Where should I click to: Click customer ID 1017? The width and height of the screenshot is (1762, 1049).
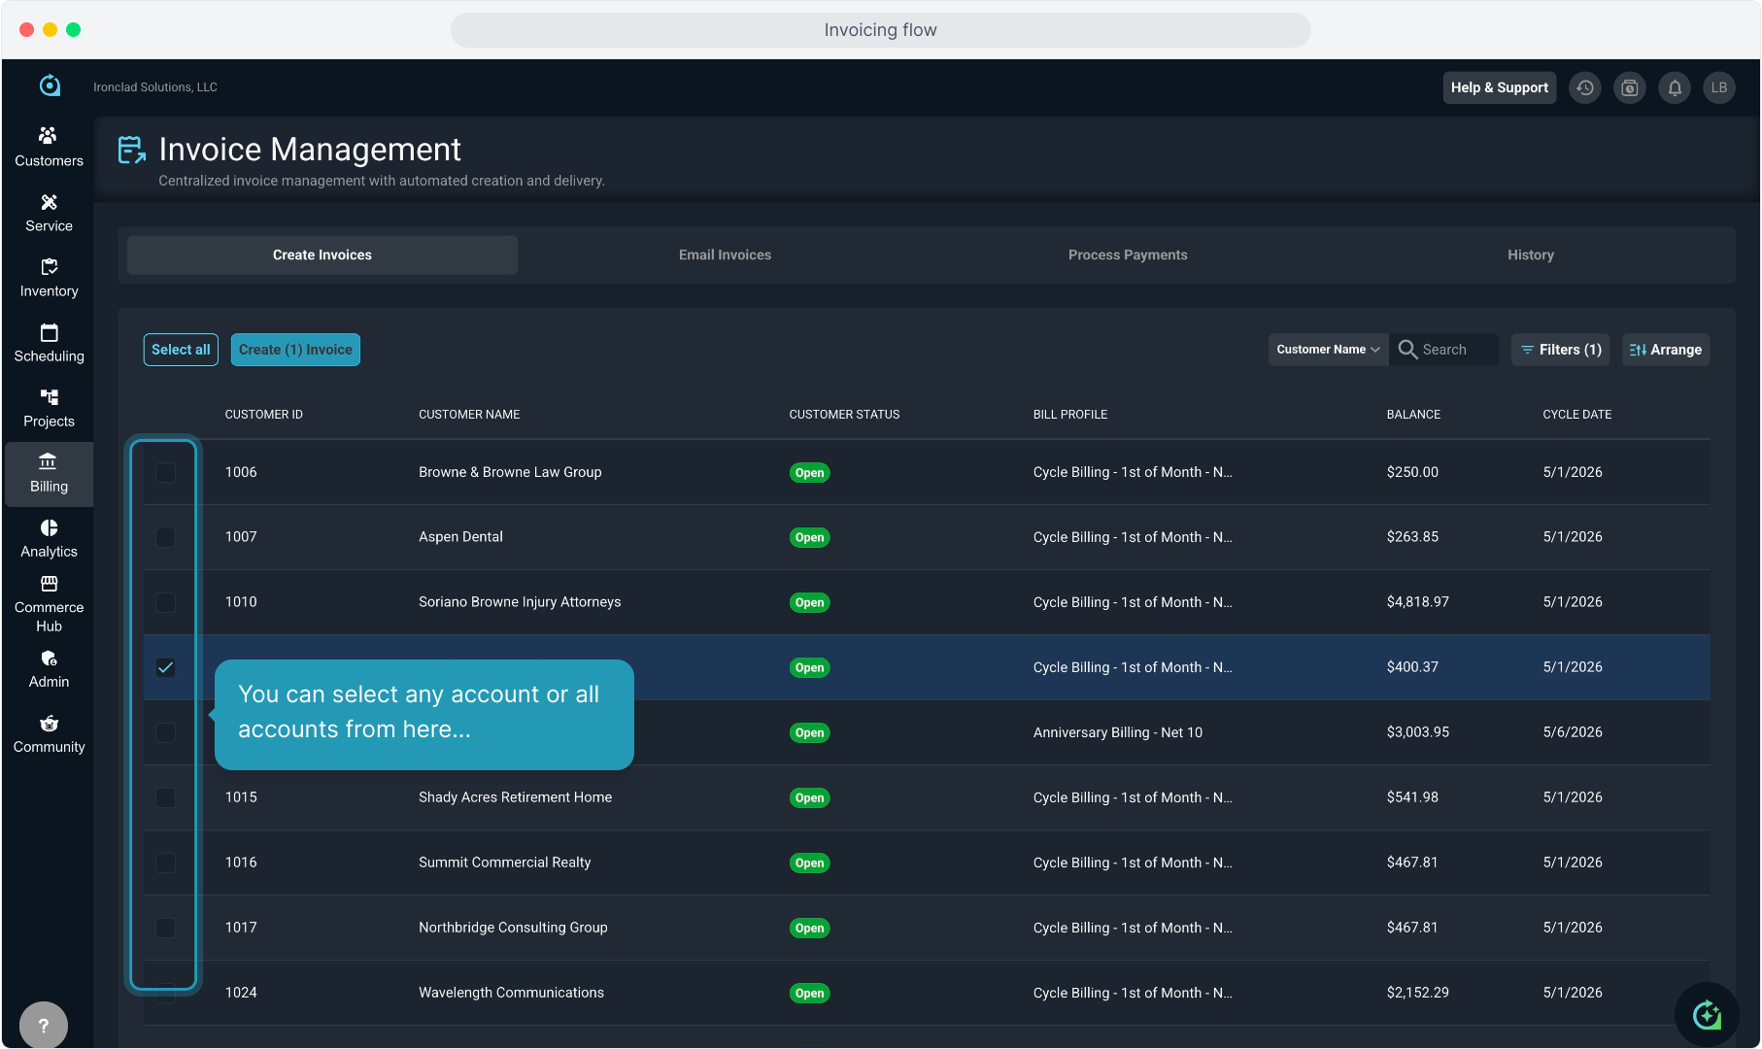pos(241,928)
